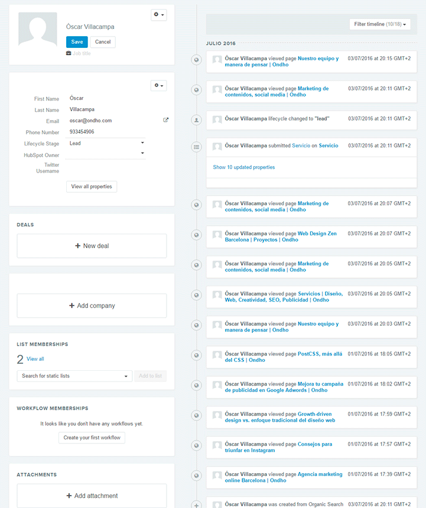Open PostCSS, más allá del CSS link
Viewport: 426px width, 508px height.
[284, 357]
